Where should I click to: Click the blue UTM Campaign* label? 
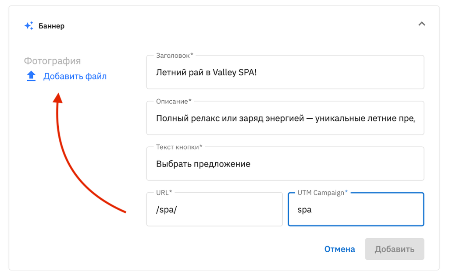tap(322, 193)
